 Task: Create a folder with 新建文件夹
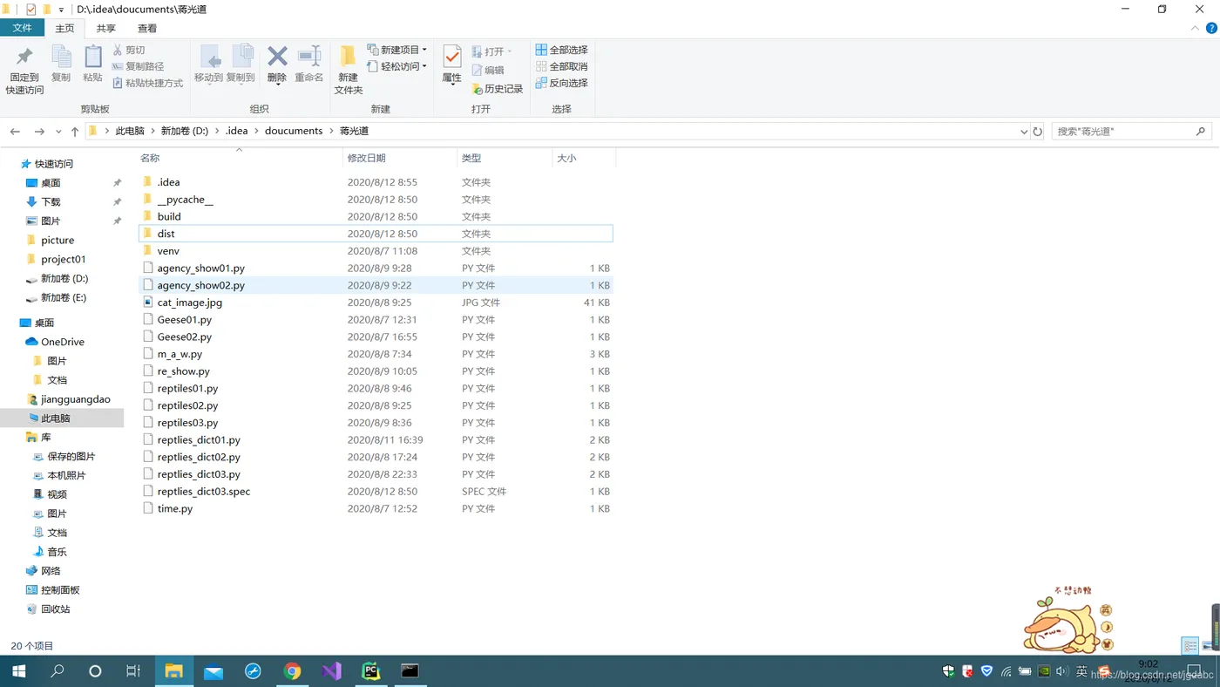pos(349,71)
